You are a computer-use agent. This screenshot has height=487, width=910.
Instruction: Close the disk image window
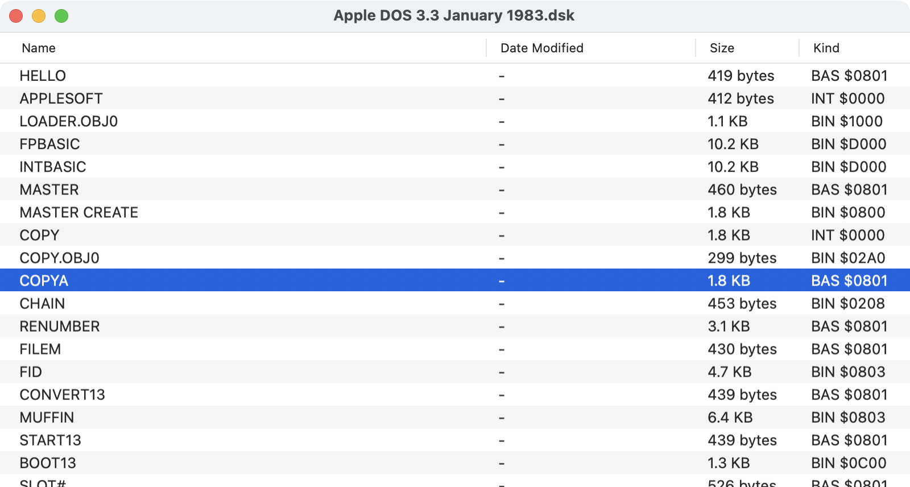click(x=16, y=16)
